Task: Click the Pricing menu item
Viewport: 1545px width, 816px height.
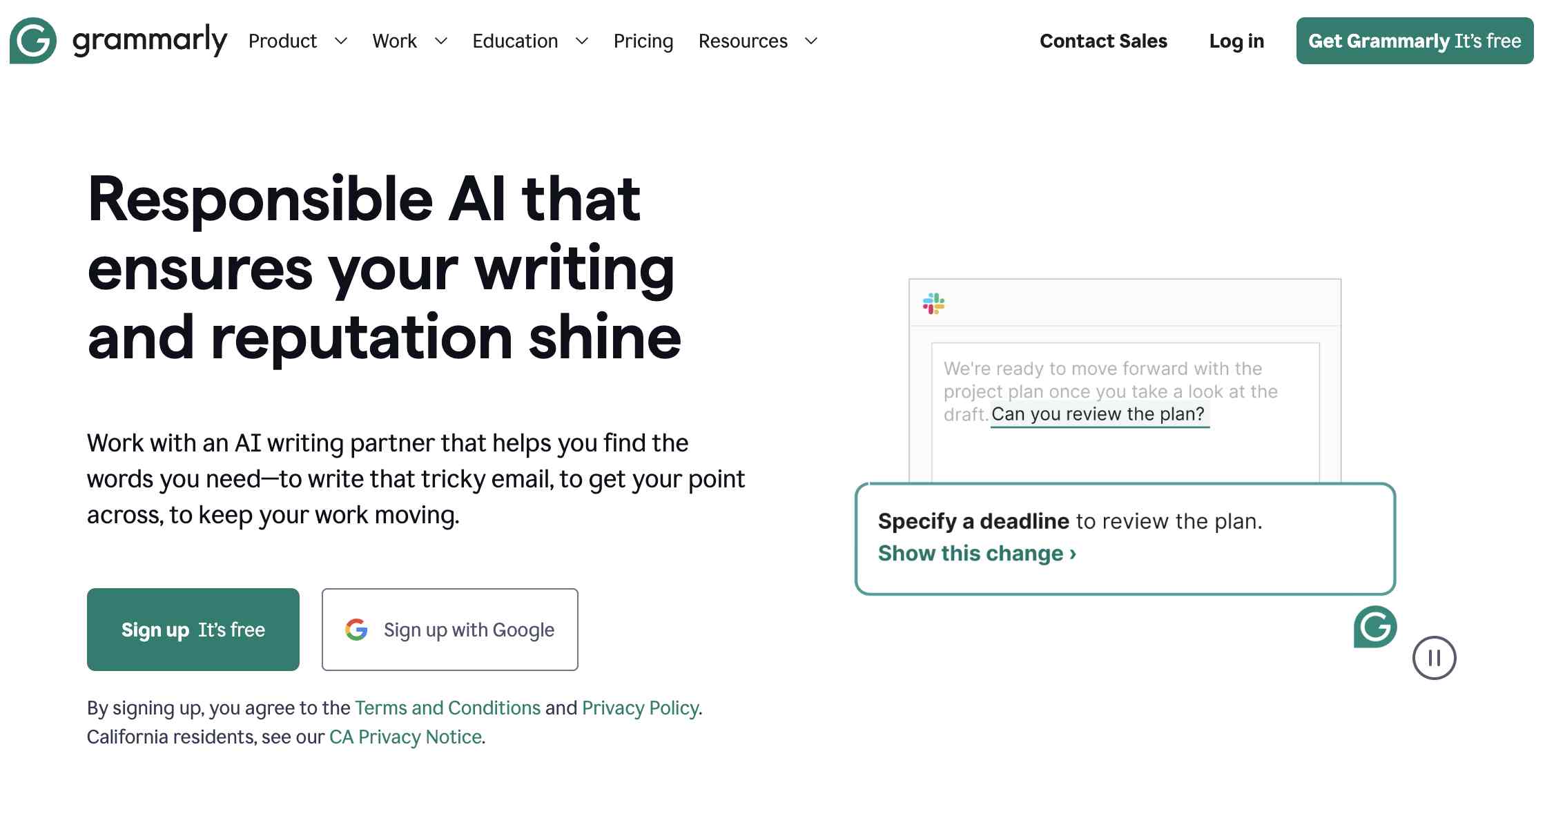Action: 642,41
